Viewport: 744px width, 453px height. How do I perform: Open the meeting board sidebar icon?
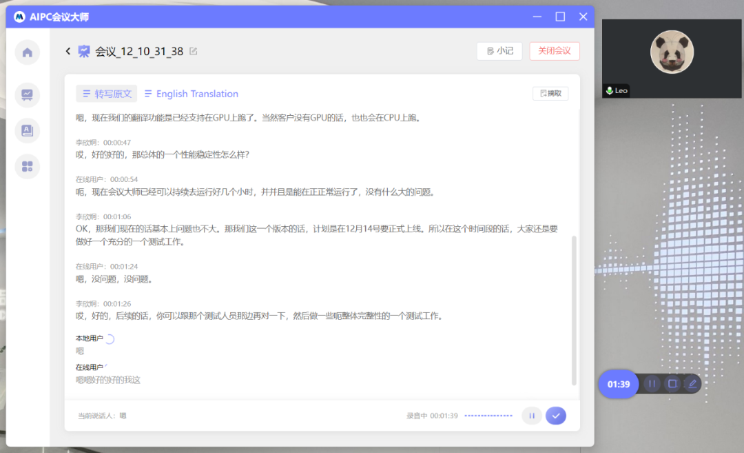[28, 94]
